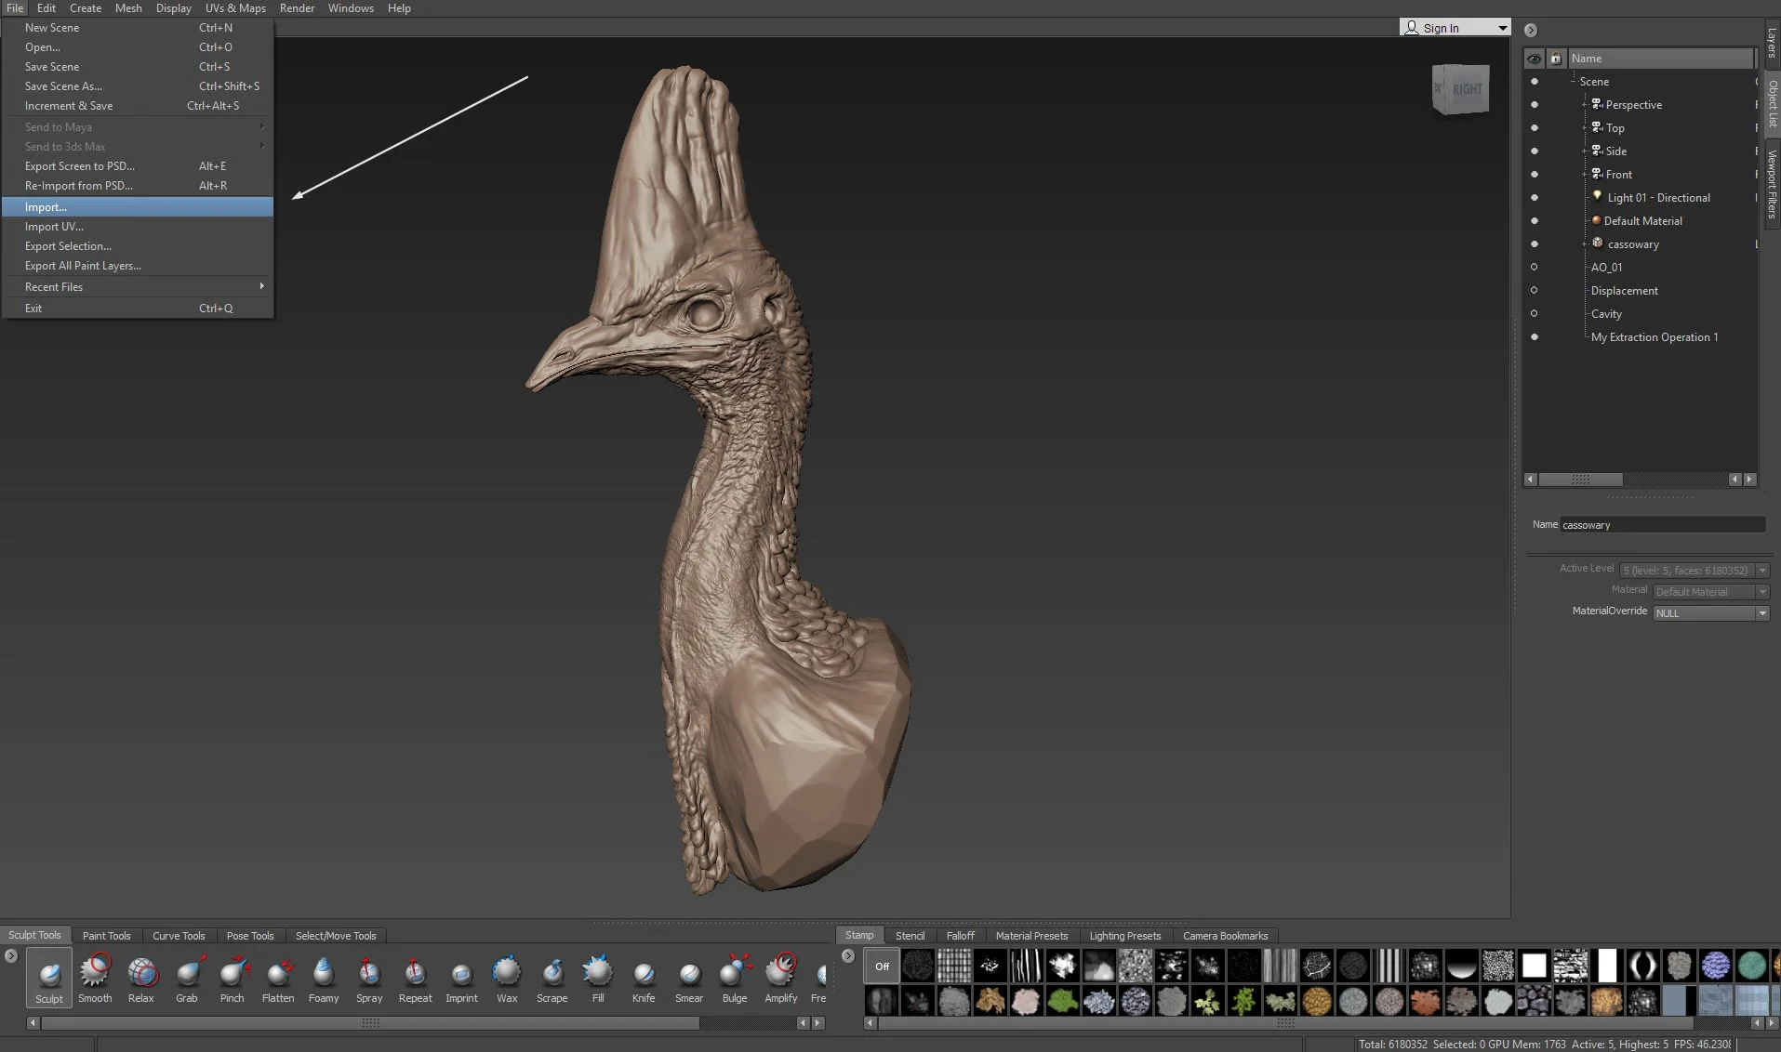
Task: Turn stamp Off in the stamp tray
Action: tap(882, 967)
